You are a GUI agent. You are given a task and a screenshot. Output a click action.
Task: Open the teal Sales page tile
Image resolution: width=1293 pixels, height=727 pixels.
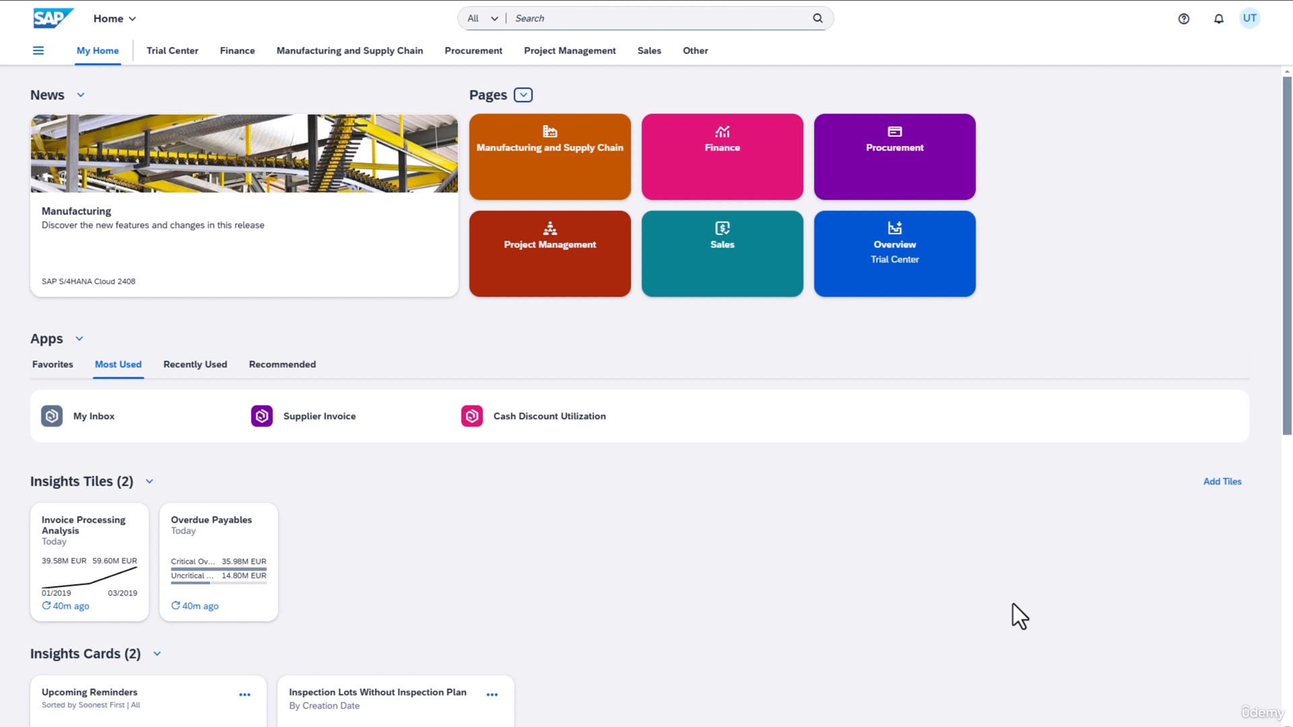pyautogui.click(x=723, y=254)
